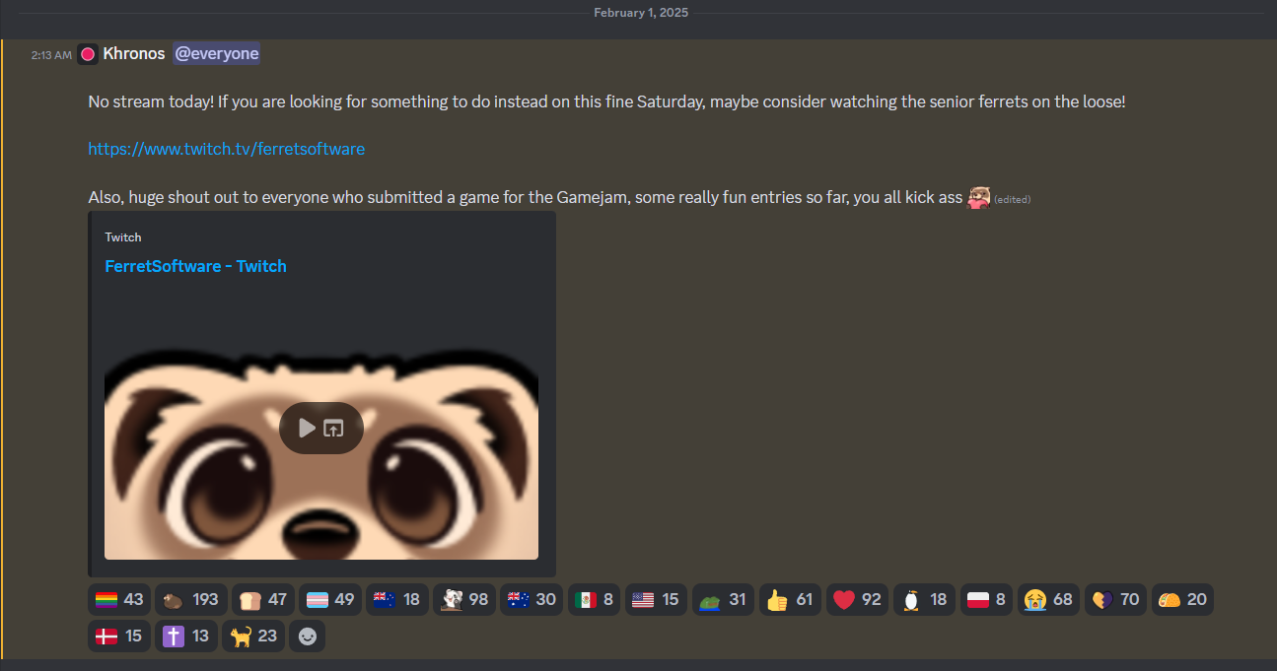Click the Twitch provider label in embed
The height and width of the screenshot is (671, 1277).
123,237
